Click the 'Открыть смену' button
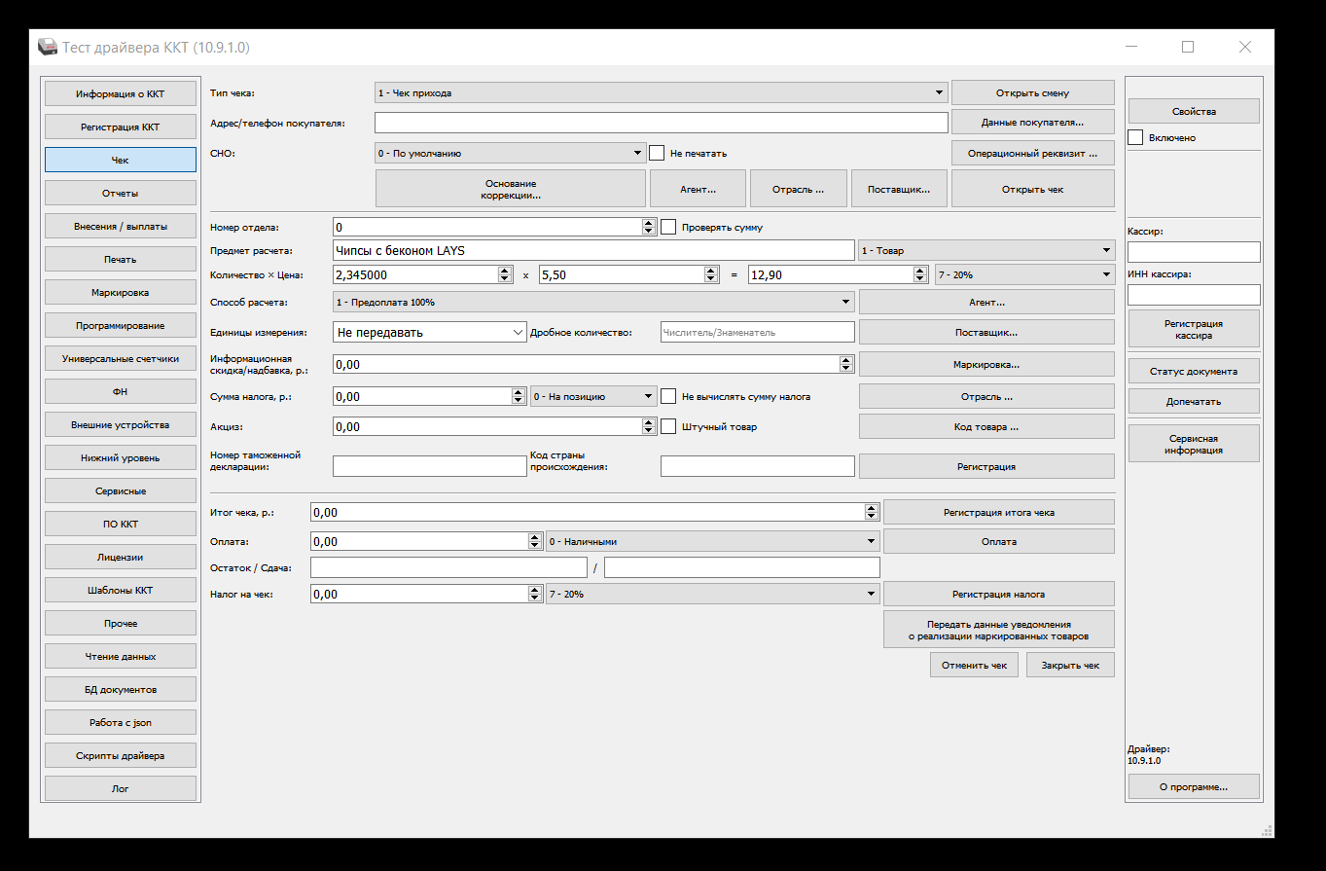1326x871 pixels. 1032,92
